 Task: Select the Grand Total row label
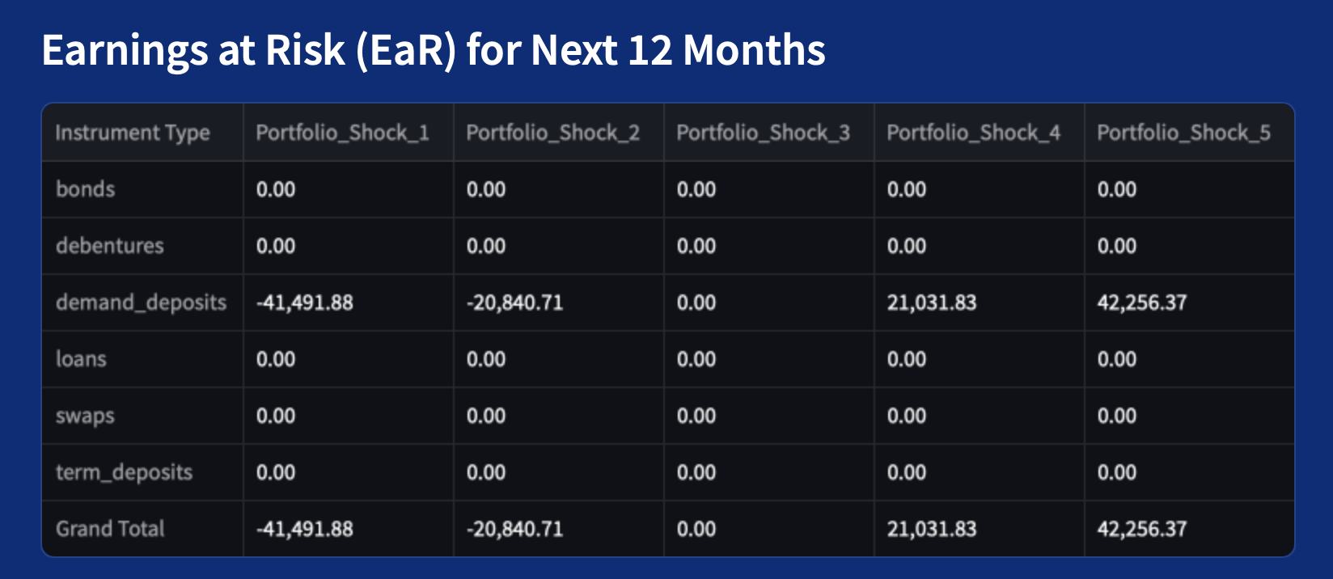110,529
